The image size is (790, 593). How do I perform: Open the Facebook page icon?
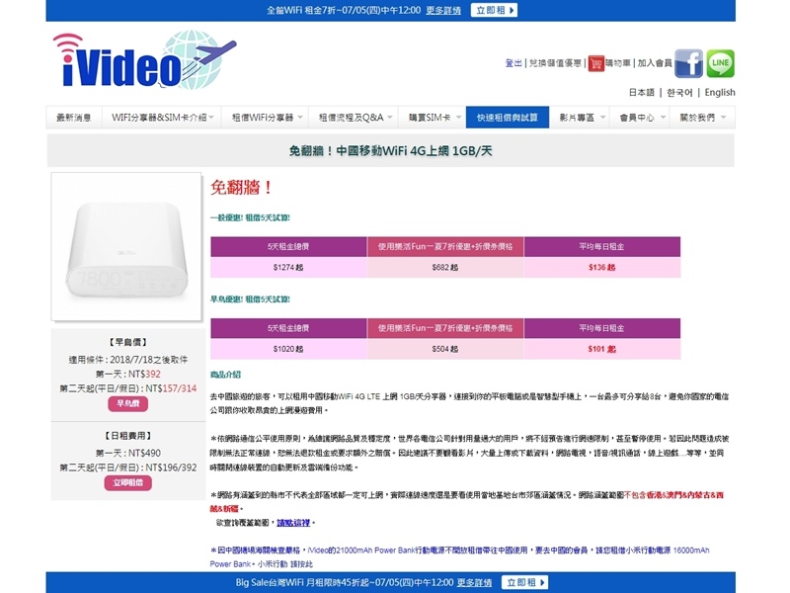tap(688, 63)
